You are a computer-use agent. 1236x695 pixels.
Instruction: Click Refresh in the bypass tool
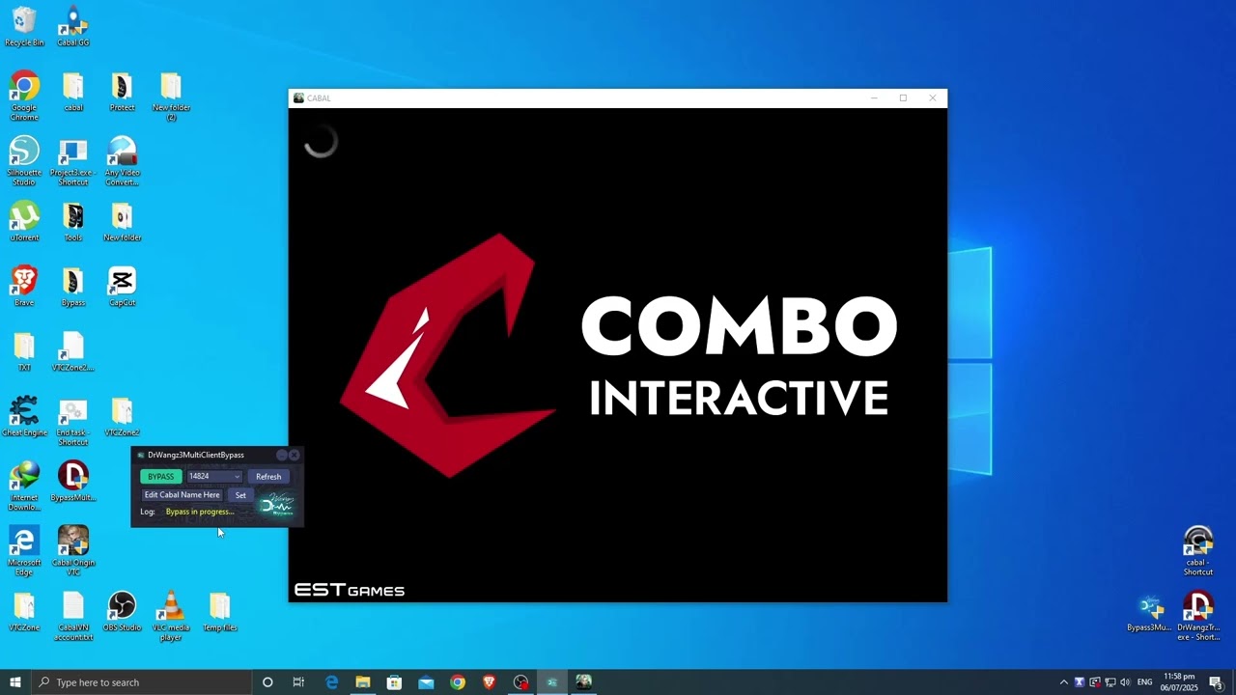[268, 477]
